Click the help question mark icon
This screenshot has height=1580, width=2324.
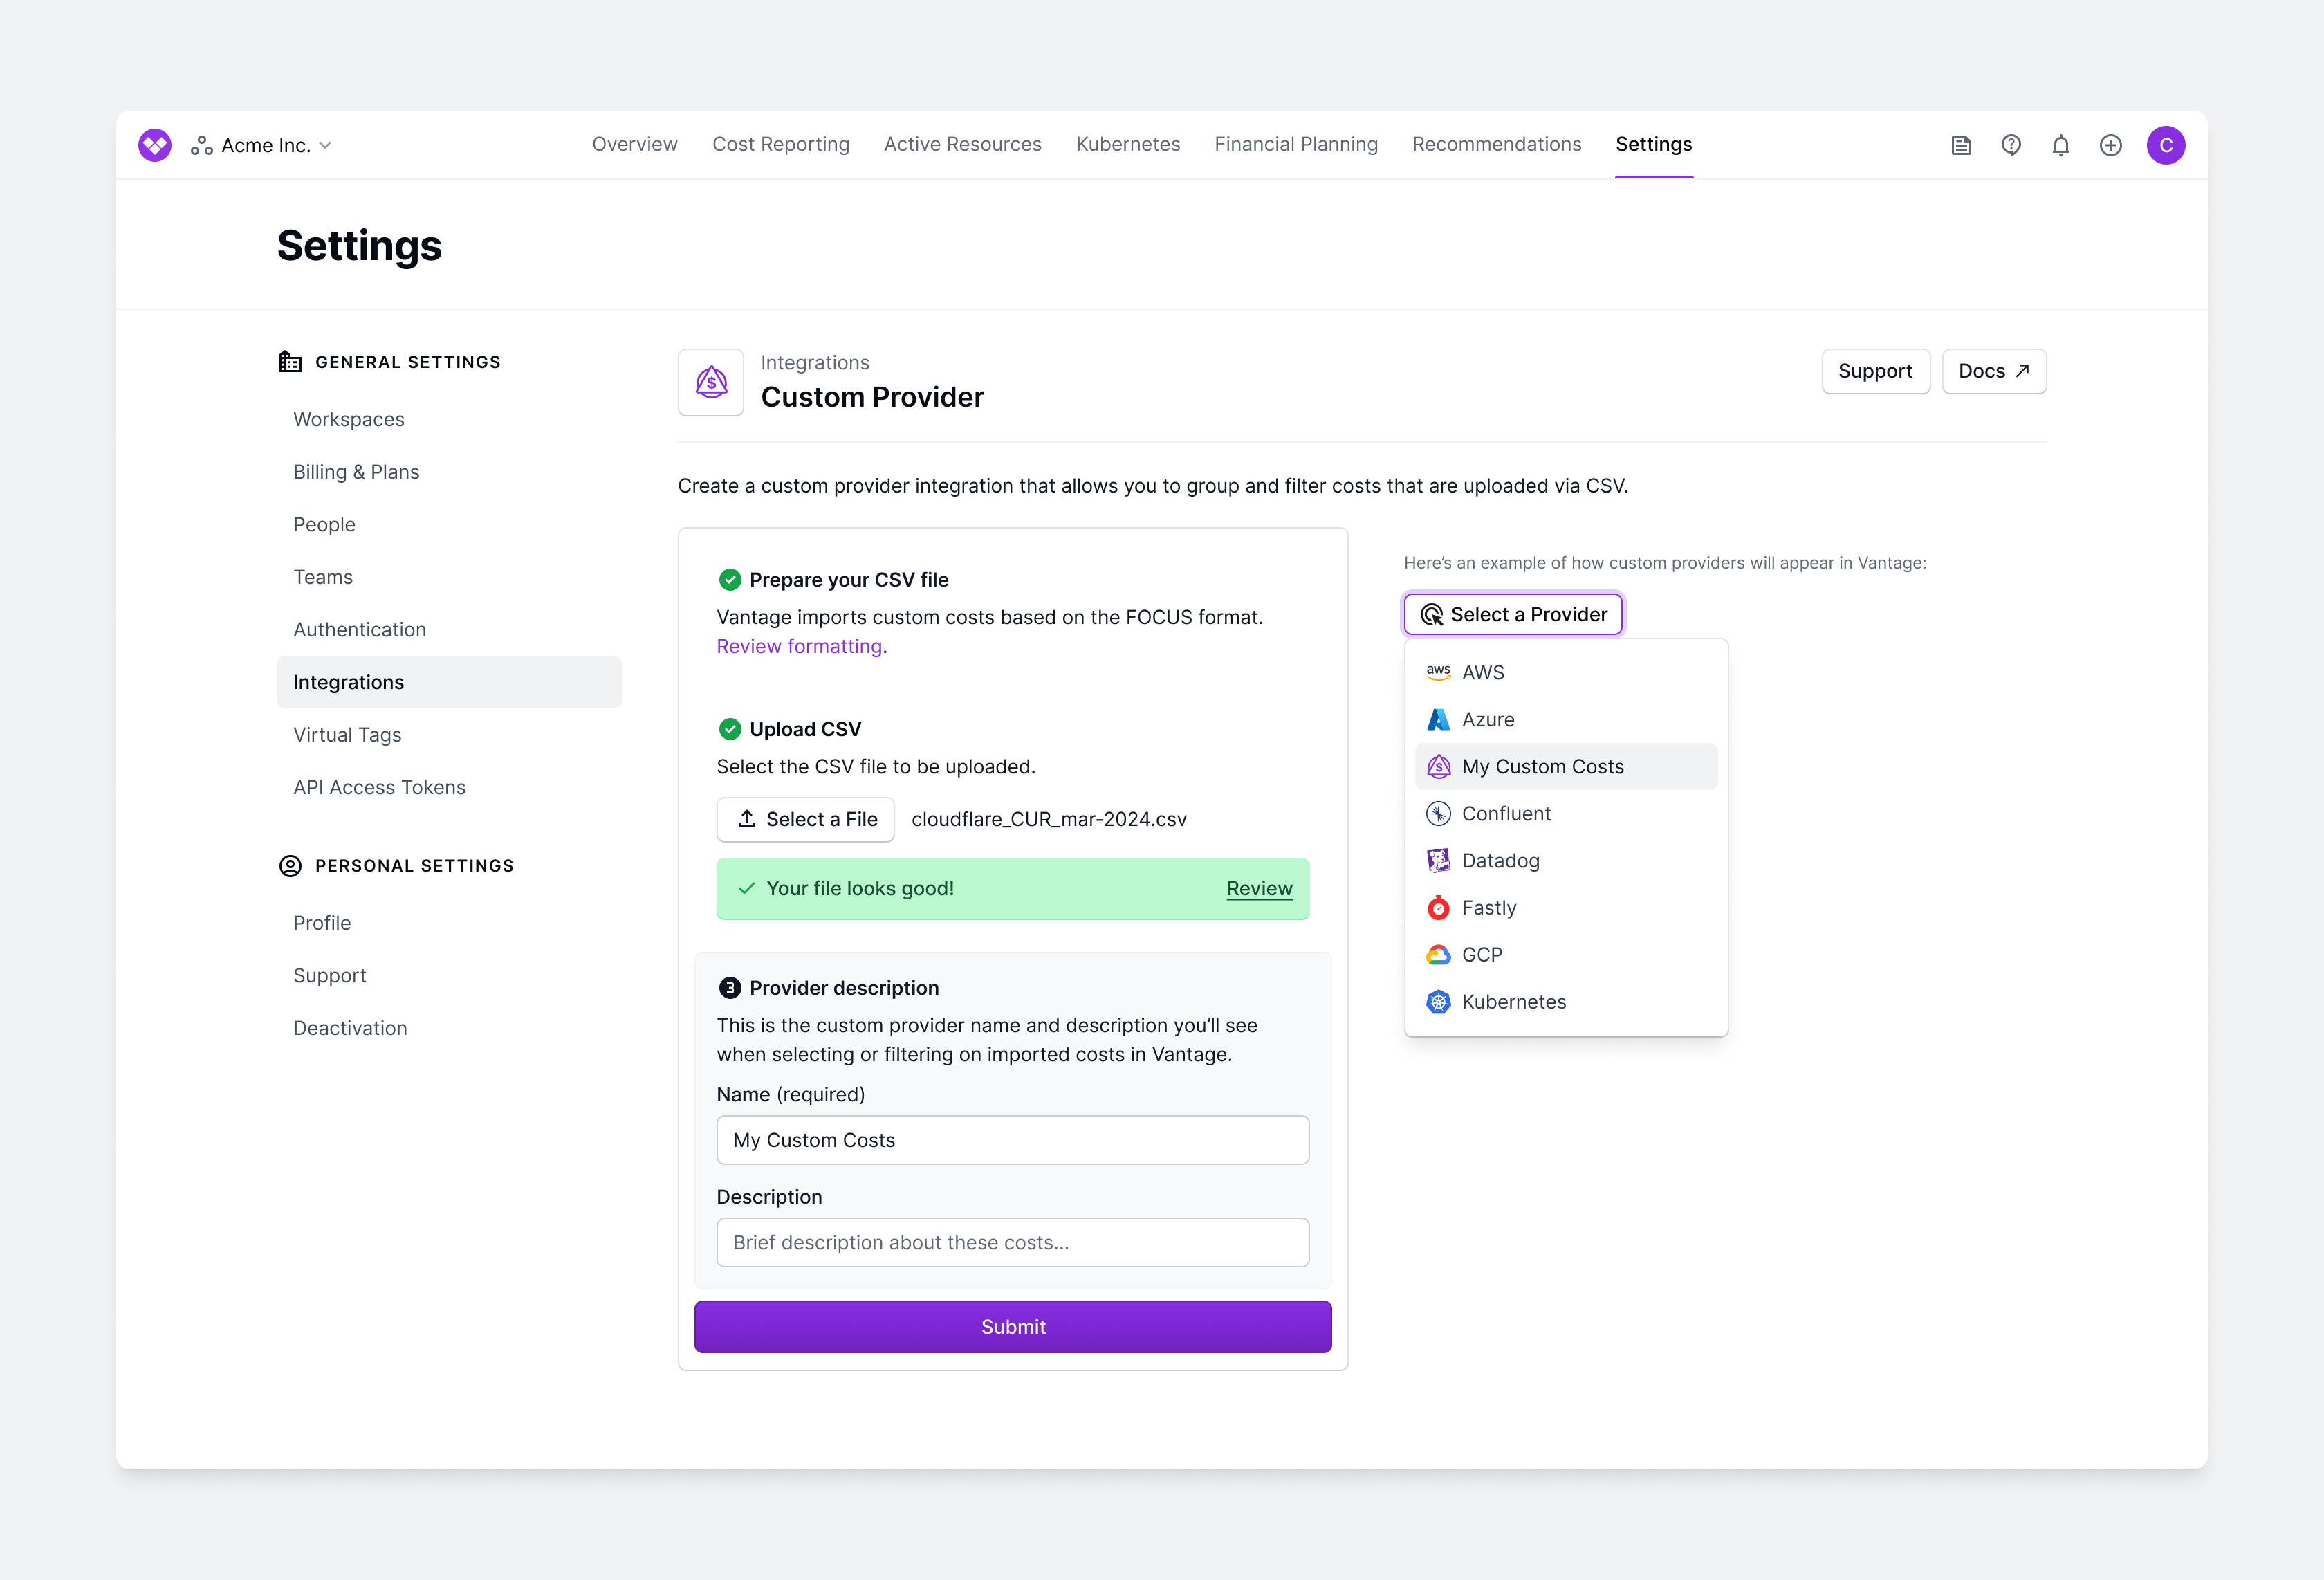[2011, 145]
